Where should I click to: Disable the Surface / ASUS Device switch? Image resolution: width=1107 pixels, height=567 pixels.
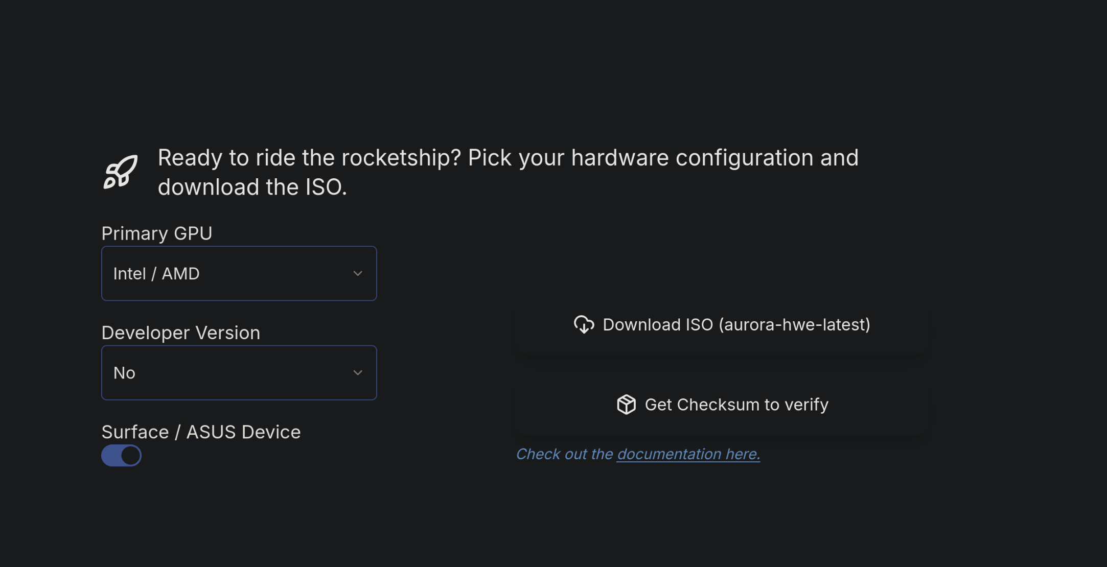(x=122, y=456)
